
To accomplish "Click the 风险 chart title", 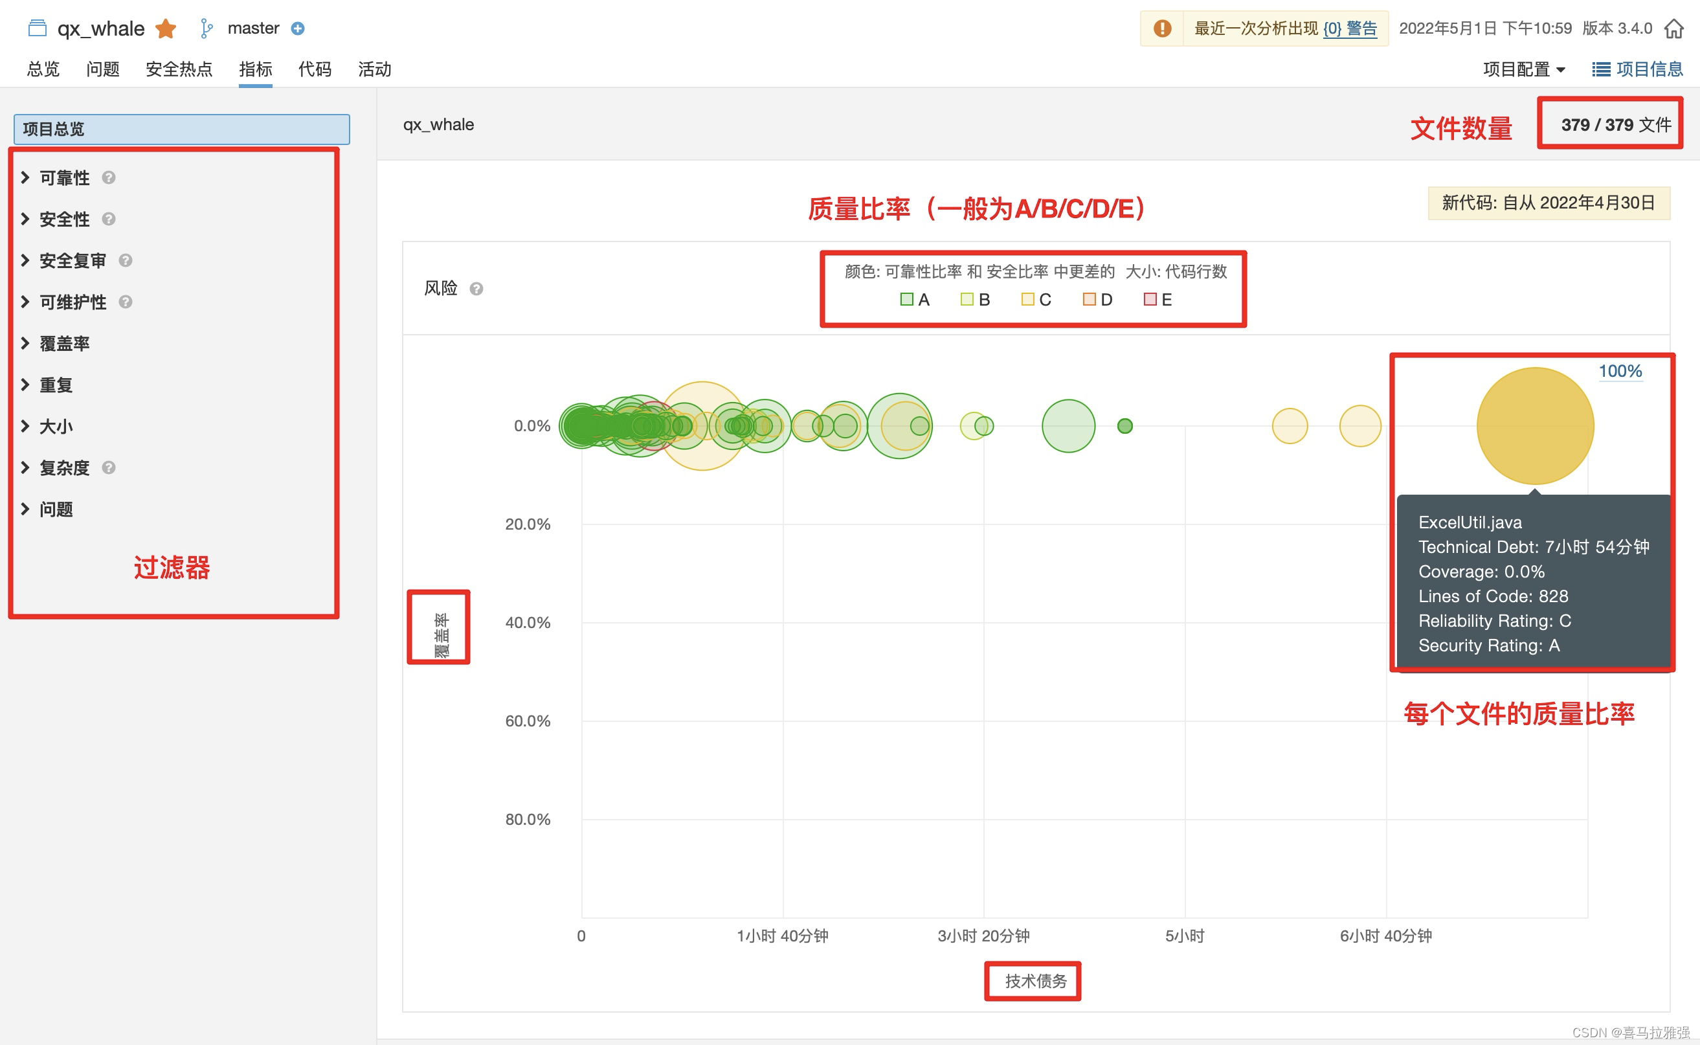I will pyautogui.click(x=441, y=288).
